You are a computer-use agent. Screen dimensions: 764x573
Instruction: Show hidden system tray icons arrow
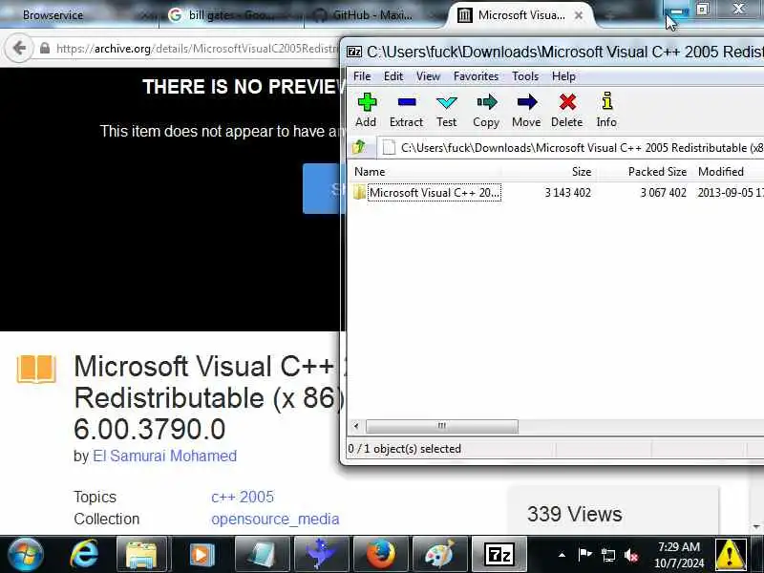pos(562,555)
